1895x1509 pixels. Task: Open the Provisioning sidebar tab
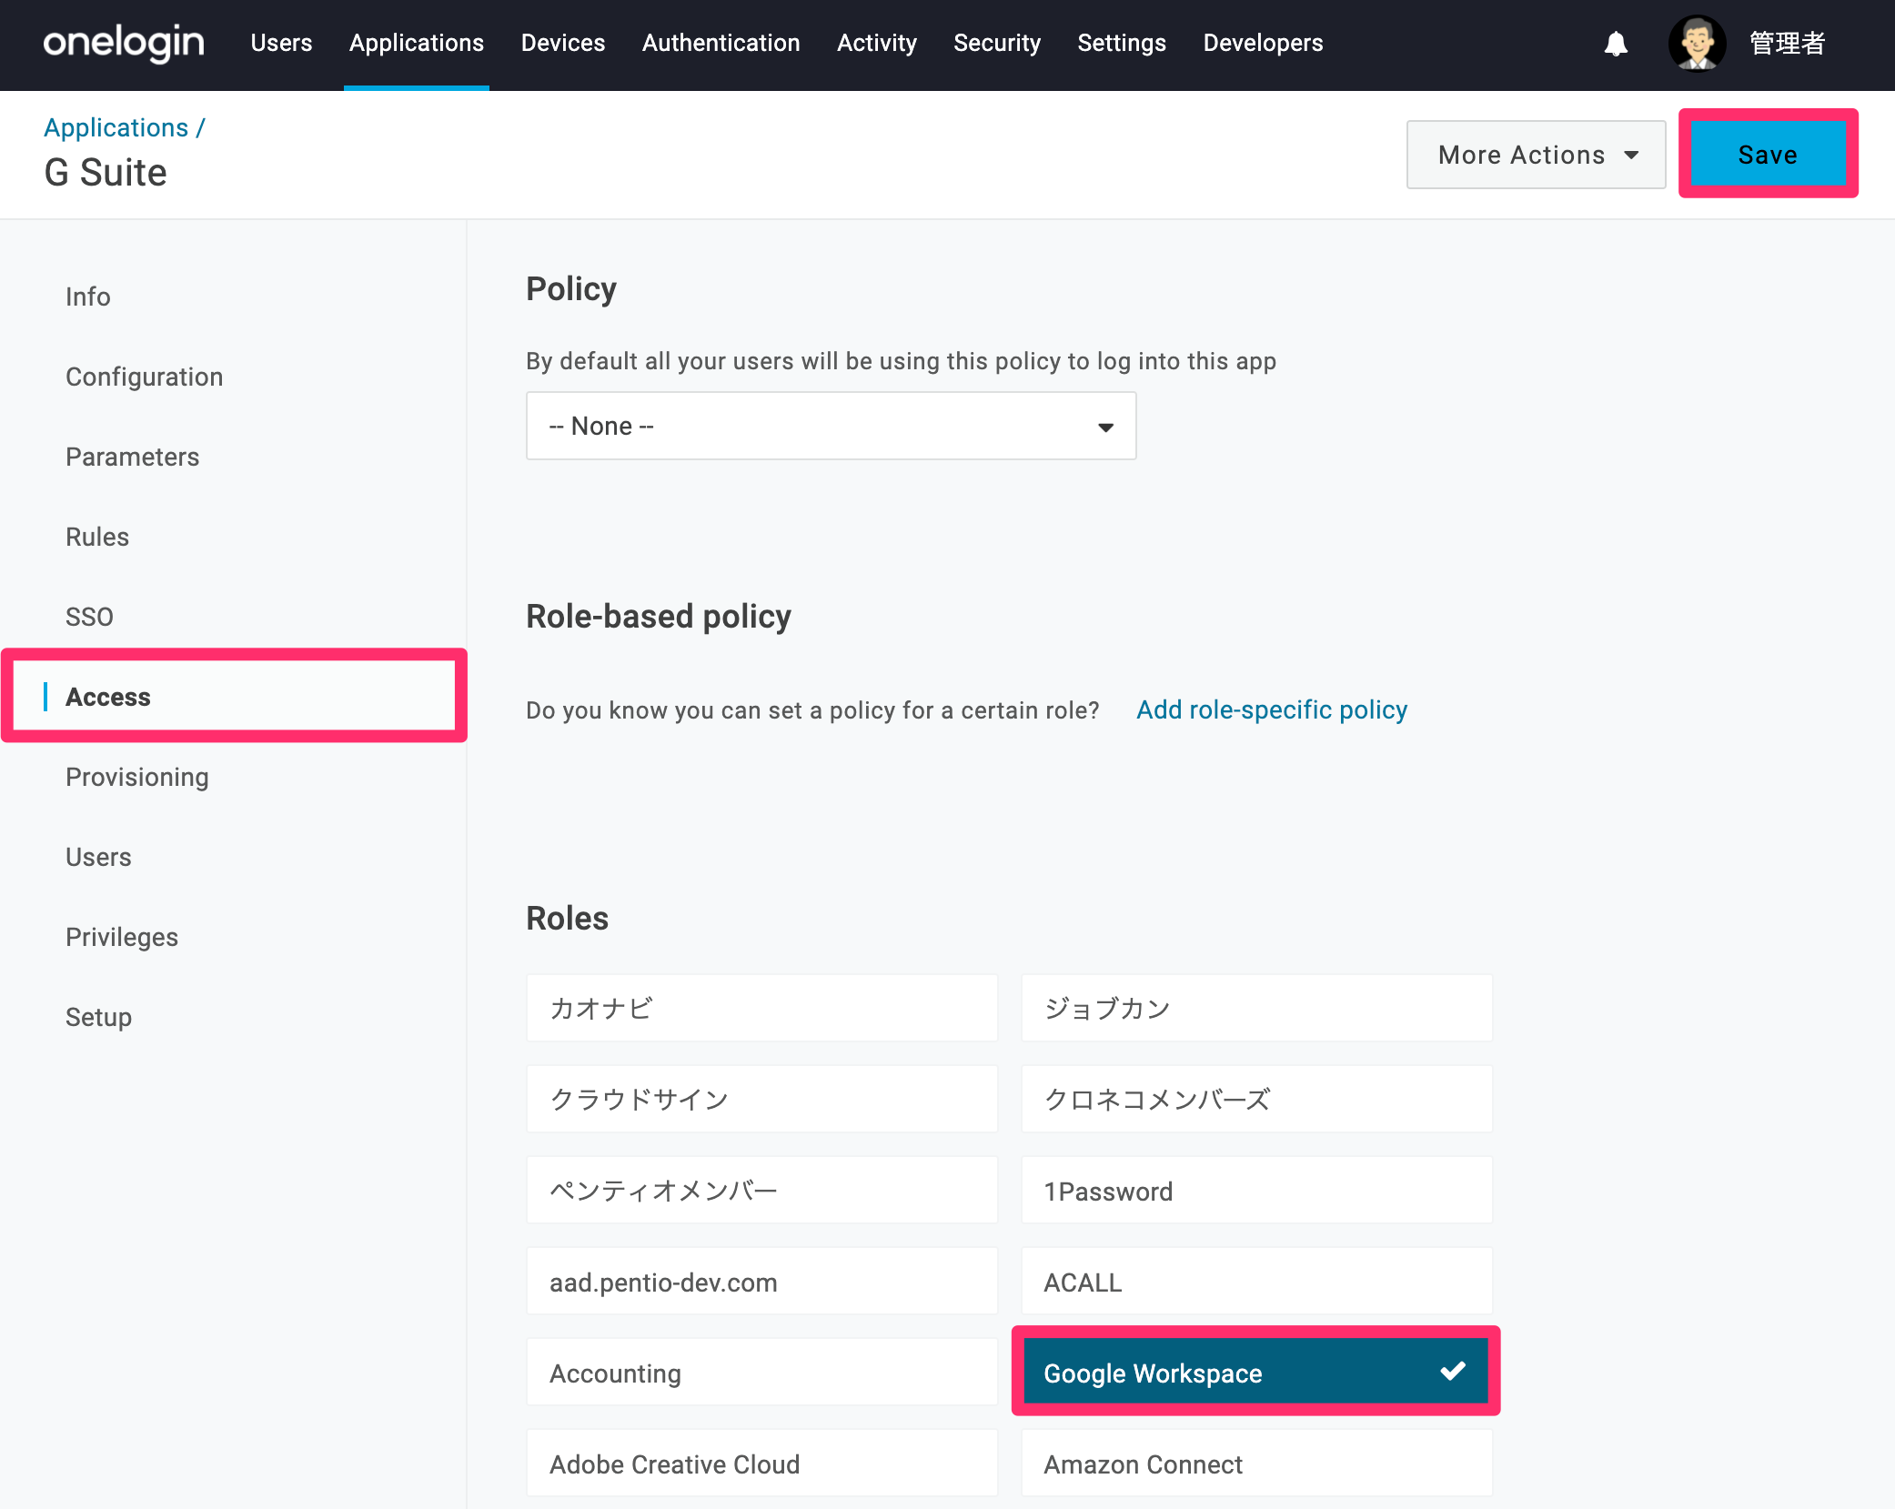[137, 777]
